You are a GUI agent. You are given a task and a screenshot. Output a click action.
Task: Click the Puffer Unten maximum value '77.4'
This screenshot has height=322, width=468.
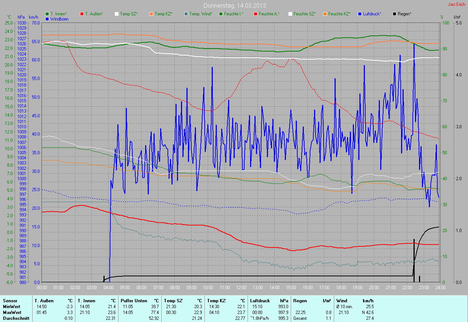[154, 312]
